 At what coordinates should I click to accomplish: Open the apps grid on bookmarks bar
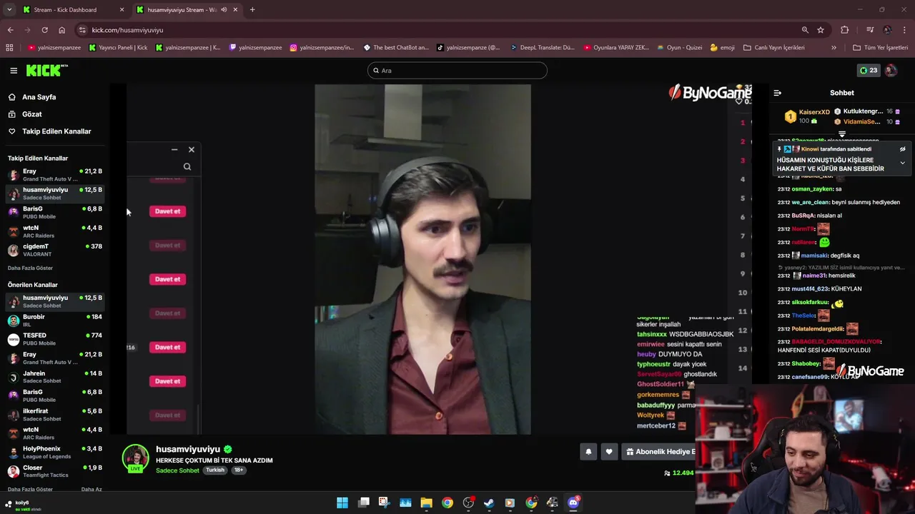(x=9, y=48)
